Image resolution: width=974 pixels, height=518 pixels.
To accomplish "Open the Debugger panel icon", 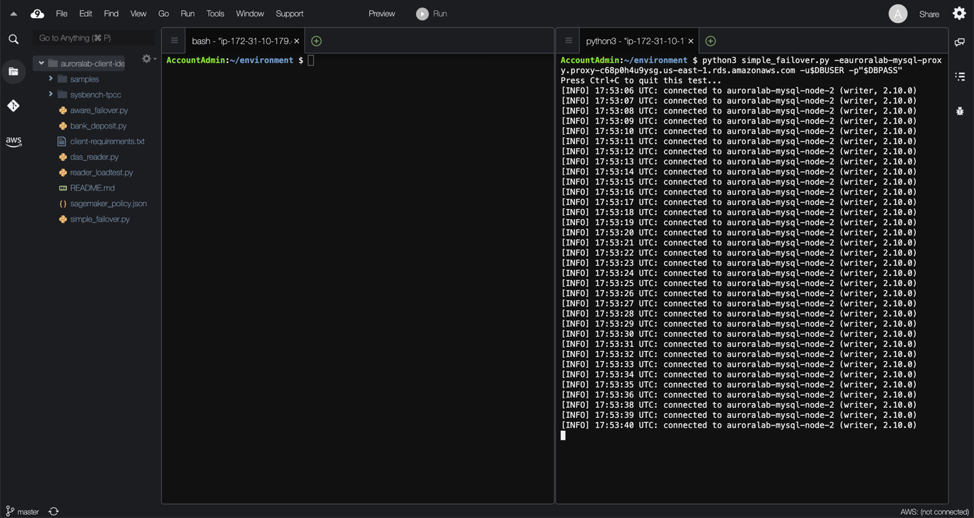I will tap(960, 111).
